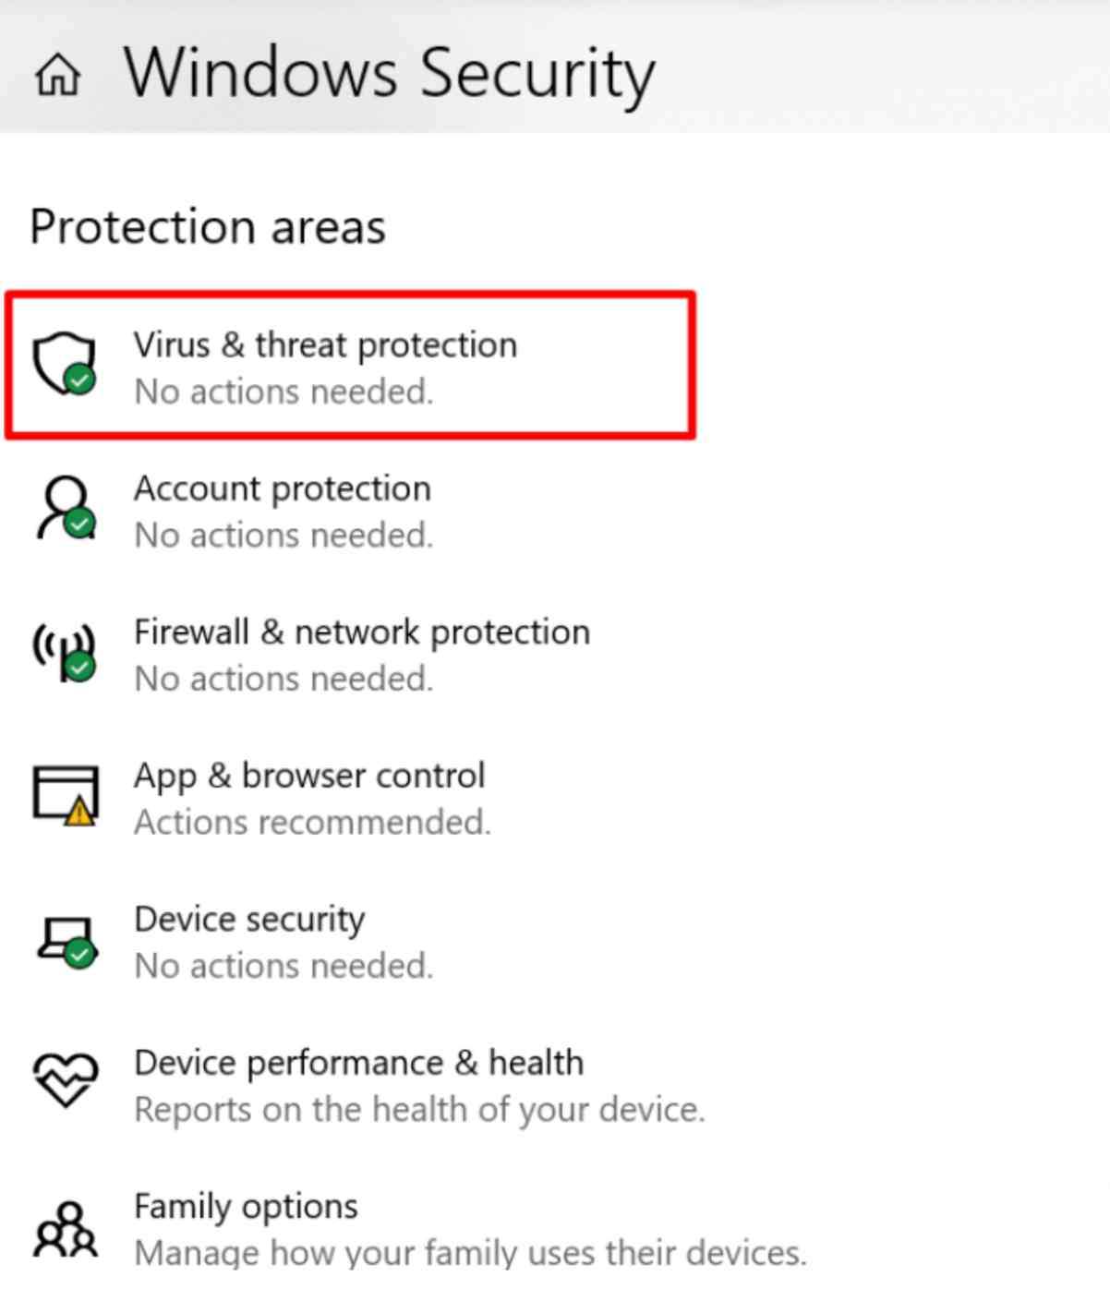1110x1289 pixels.
Task: Open Firewall & network protection title
Action: tap(362, 632)
